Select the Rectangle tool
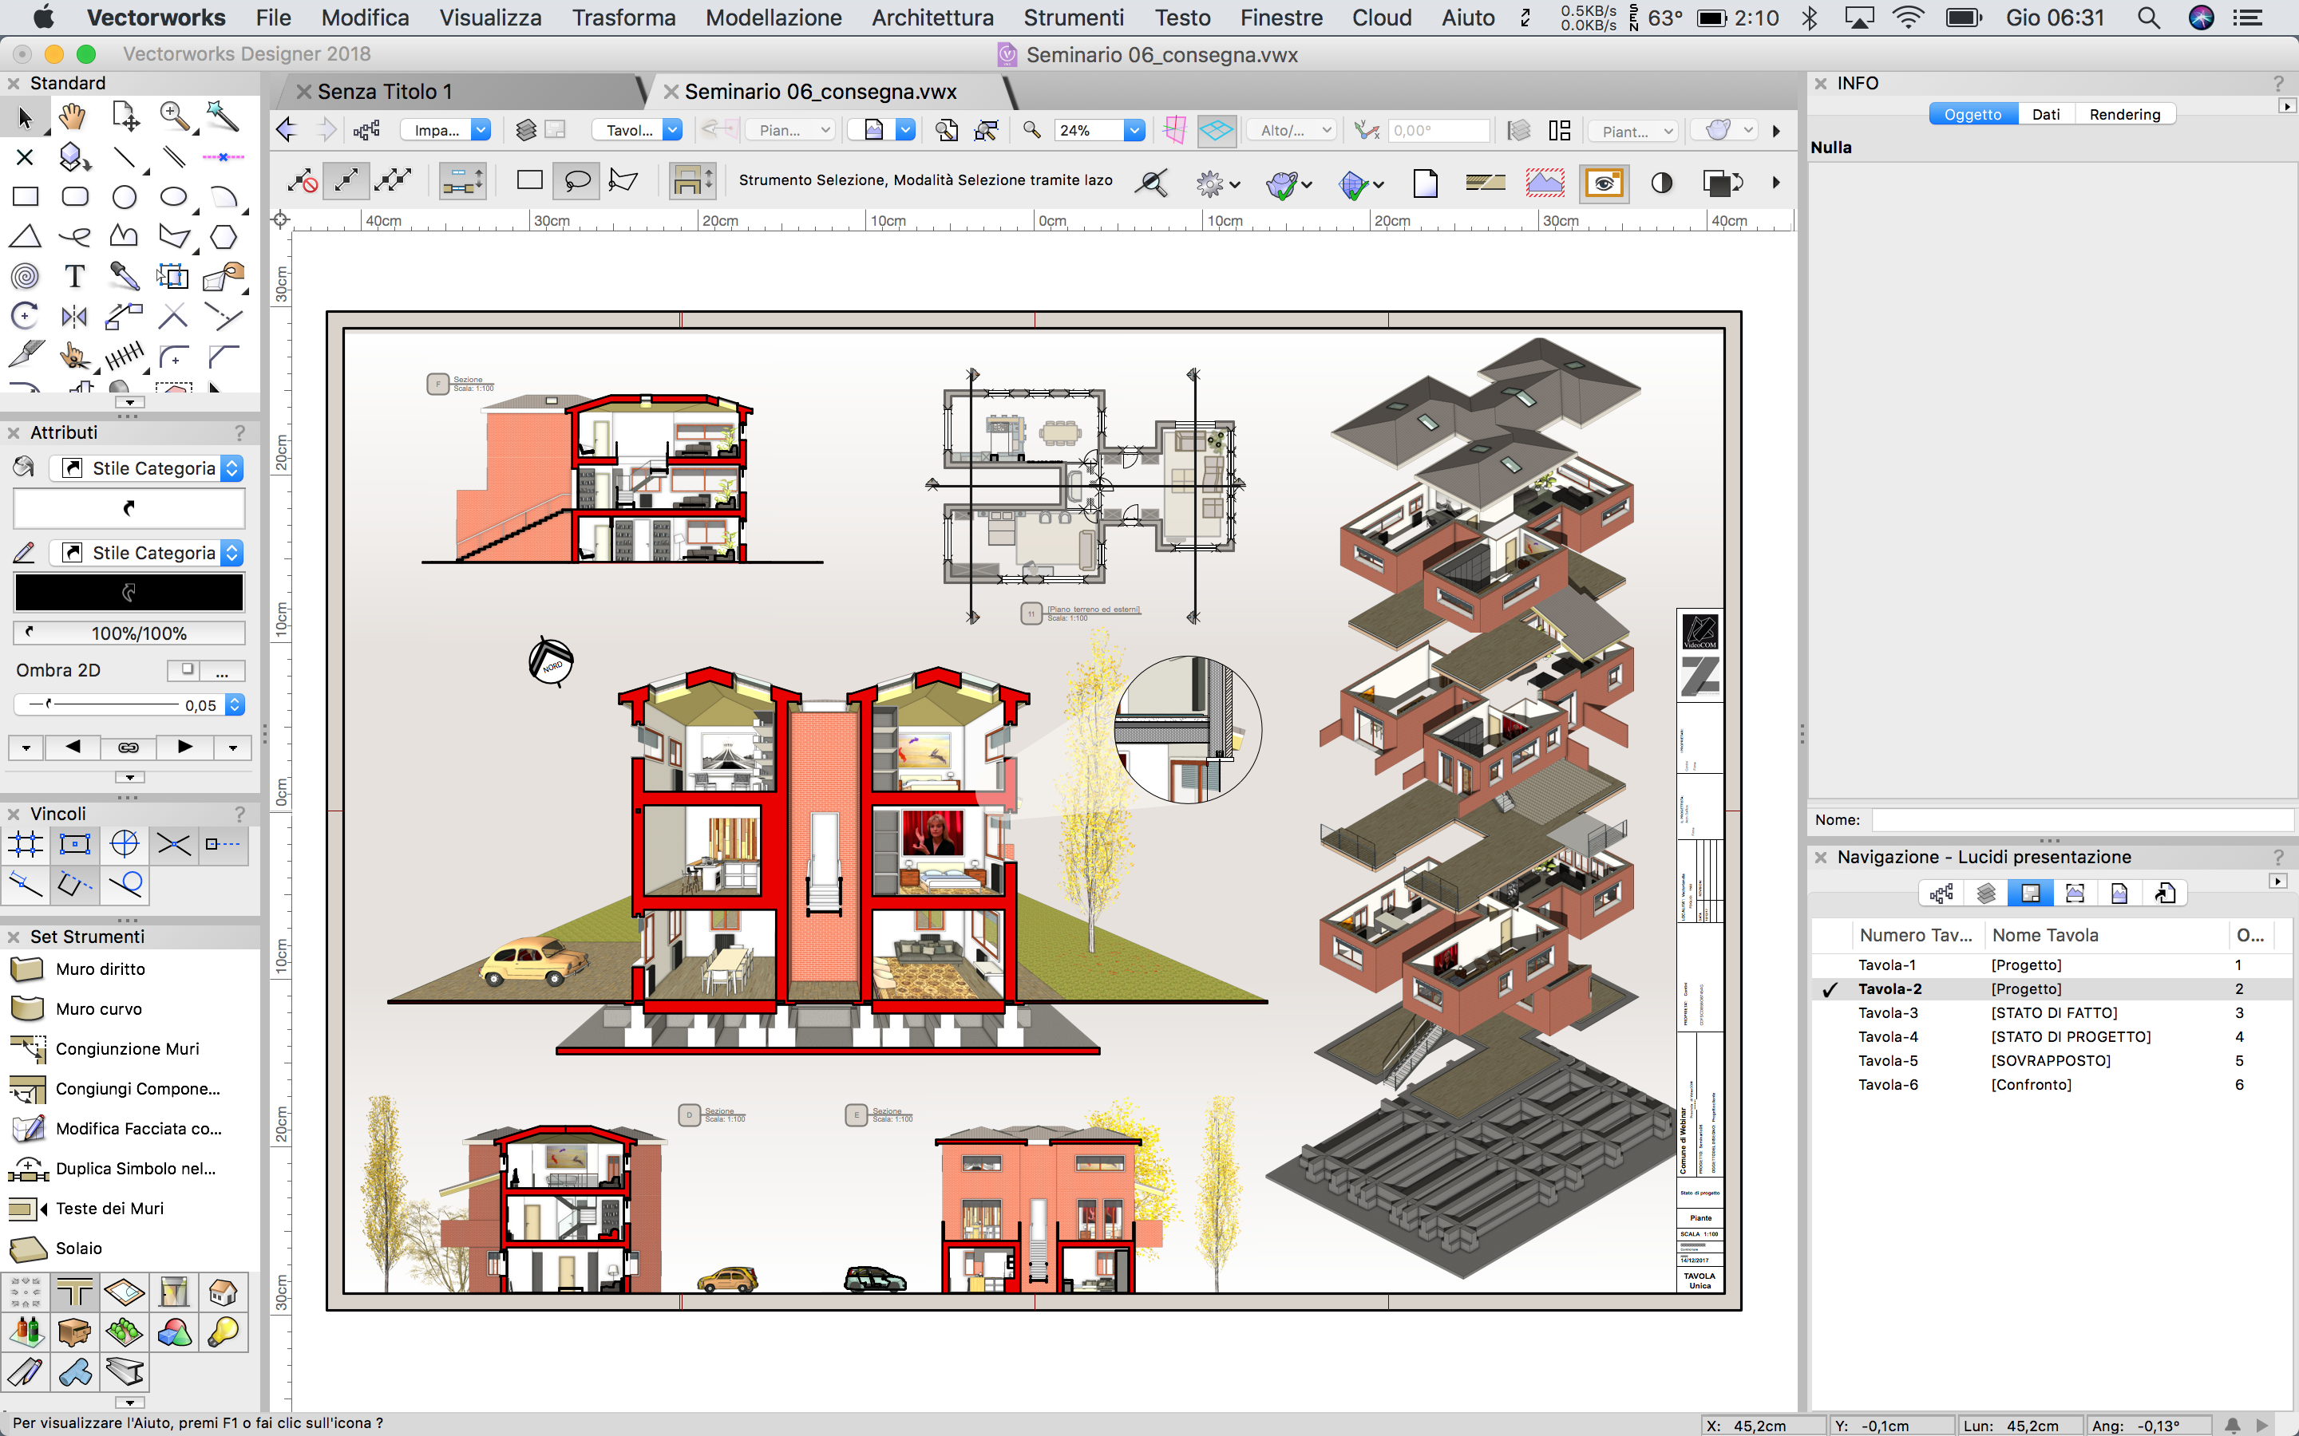Viewport: 2299px width, 1436px height. pos(26,196)
